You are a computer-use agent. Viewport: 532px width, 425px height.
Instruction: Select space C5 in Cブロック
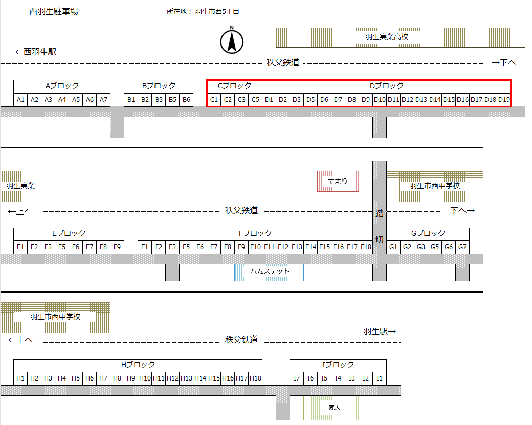(255, 100)
